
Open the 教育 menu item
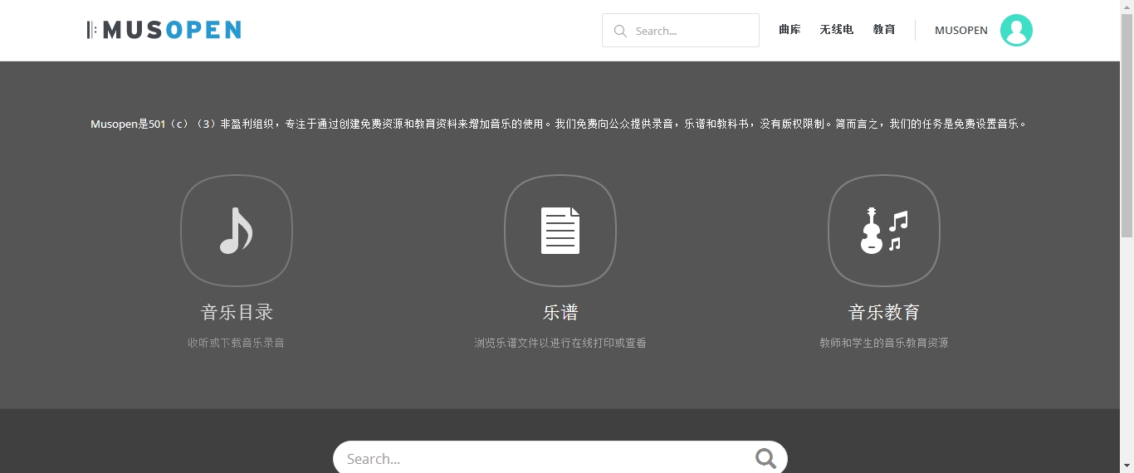point(884,30)
